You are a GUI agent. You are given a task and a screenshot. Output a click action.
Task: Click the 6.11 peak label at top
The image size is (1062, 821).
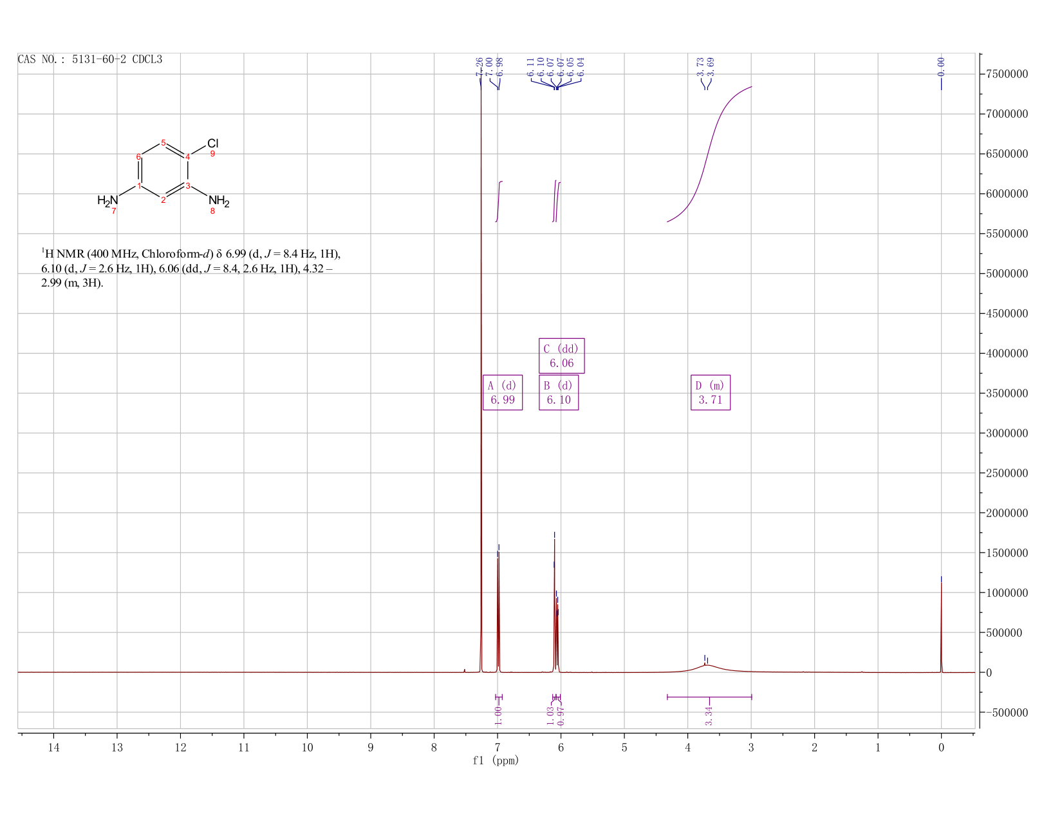[530, 67]
